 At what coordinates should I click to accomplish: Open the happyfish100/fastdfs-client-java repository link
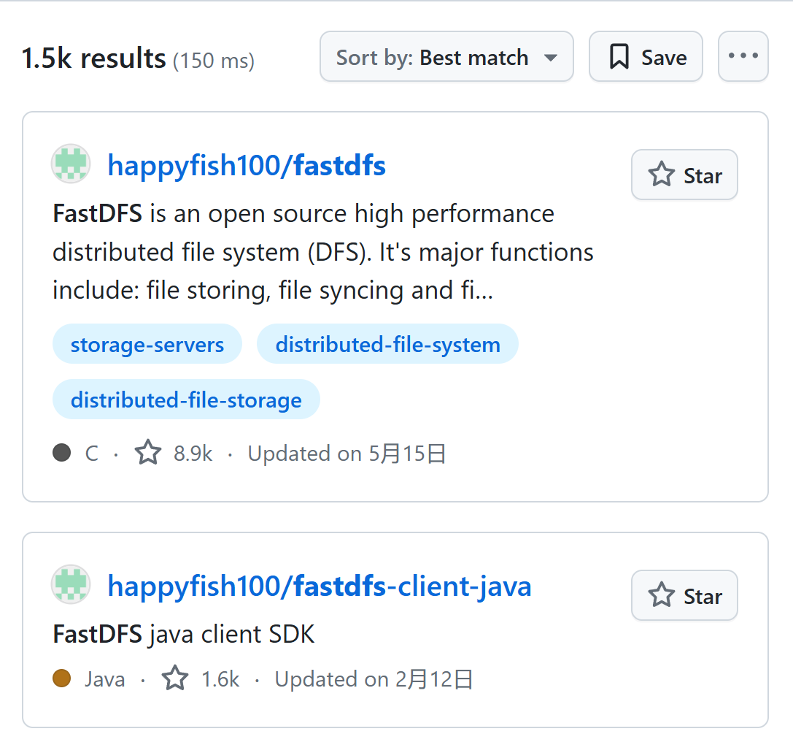319,586
